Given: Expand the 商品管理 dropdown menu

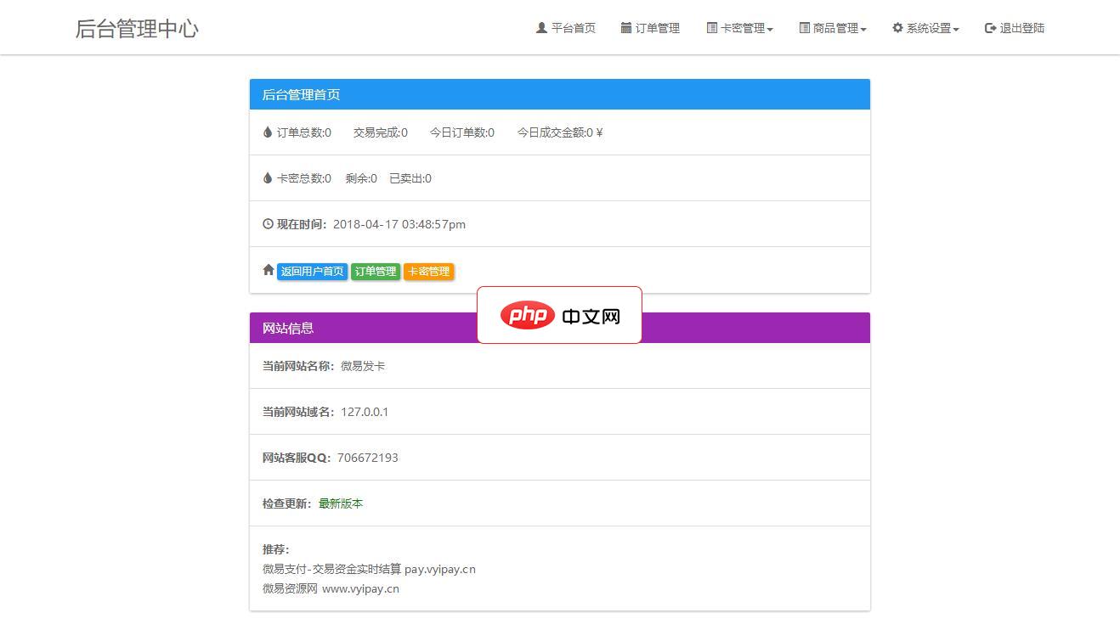Looking at the screenshot, I should (x=833, y=28).
